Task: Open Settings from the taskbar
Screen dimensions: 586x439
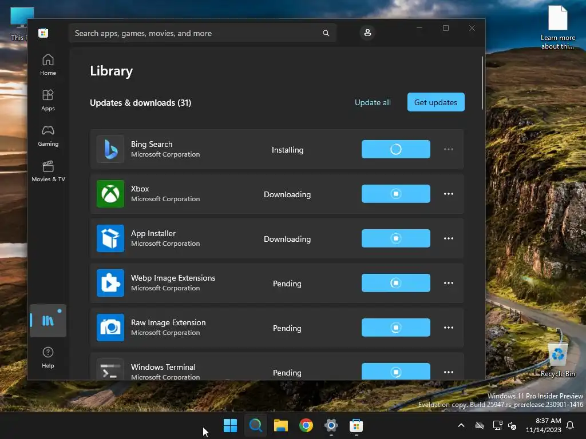Action: click(331, 425)
